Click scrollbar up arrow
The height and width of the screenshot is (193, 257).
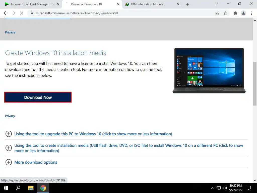[255, 20]
